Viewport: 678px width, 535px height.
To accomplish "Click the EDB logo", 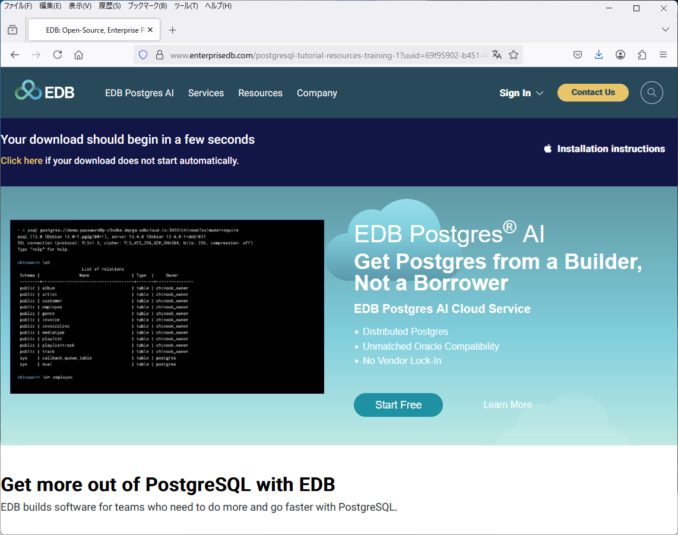I will (45, 90).
